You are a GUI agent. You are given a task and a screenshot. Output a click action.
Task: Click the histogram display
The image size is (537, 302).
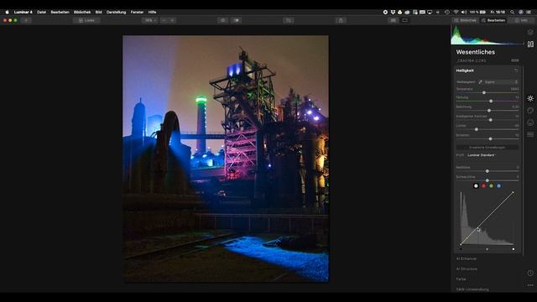tap(487, 35)
